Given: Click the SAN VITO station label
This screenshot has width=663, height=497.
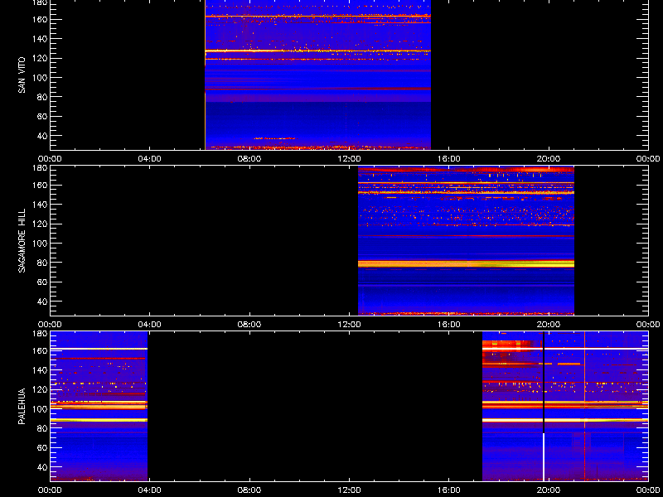Looking at the screenshot, I should click(x=22, y=75).
